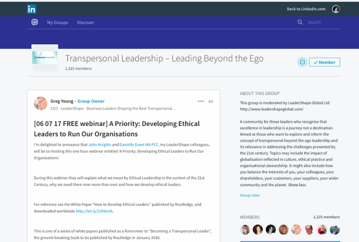Click the webinar post title
The image size is (359, 242).
[x=117, y=129]
